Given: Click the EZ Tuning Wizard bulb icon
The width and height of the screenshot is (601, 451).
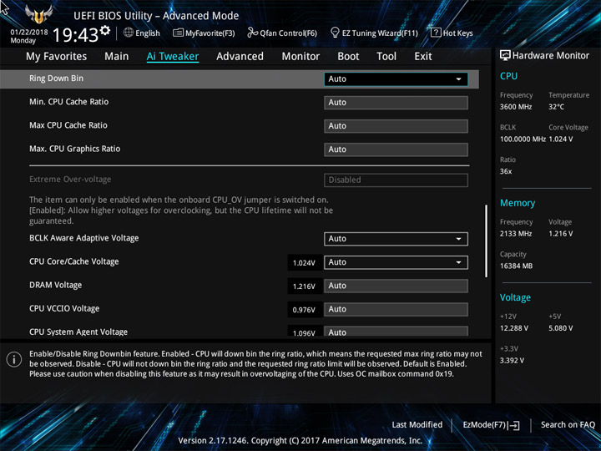Looking at the screenshot, I should (x=335, y=33).
